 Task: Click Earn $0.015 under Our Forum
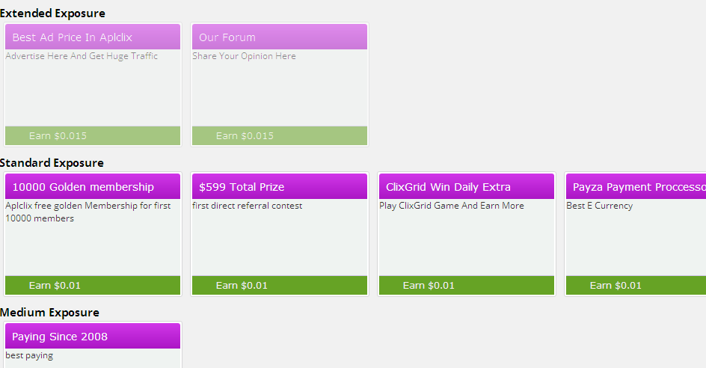tap(245, 136)
